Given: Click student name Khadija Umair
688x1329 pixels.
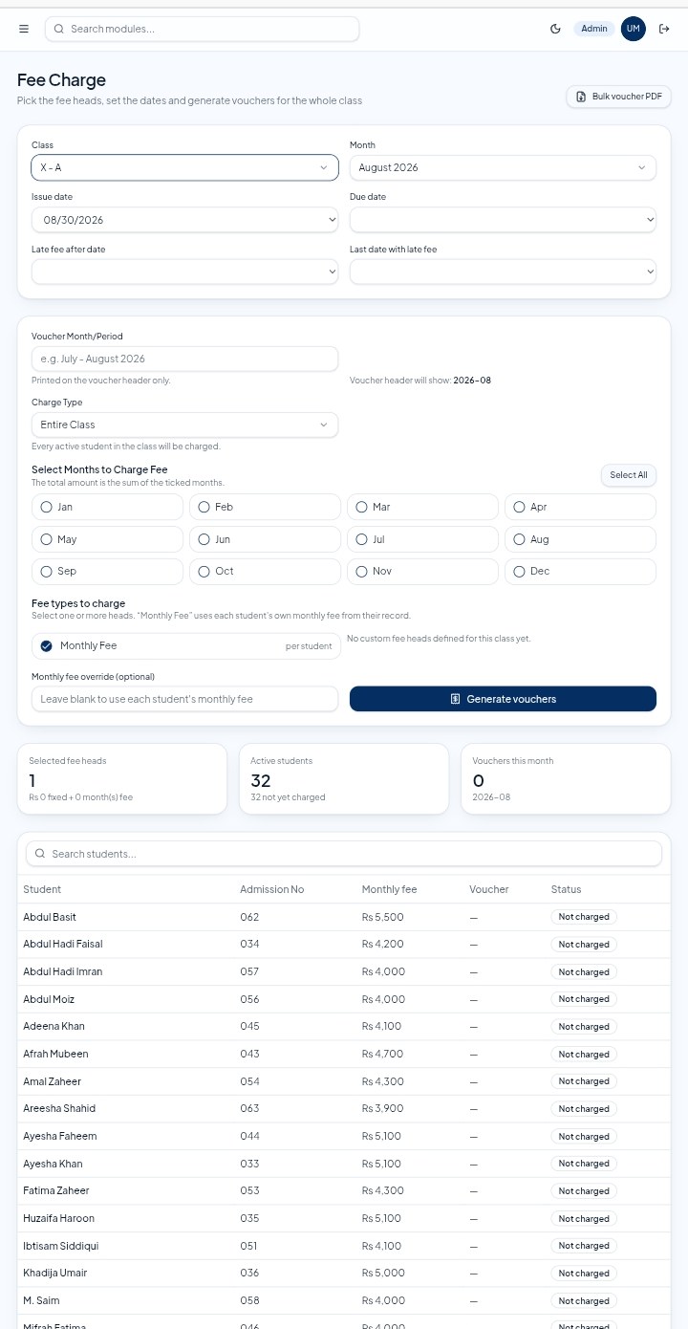Looking at the screenshot, I should tap(54, 1273).
